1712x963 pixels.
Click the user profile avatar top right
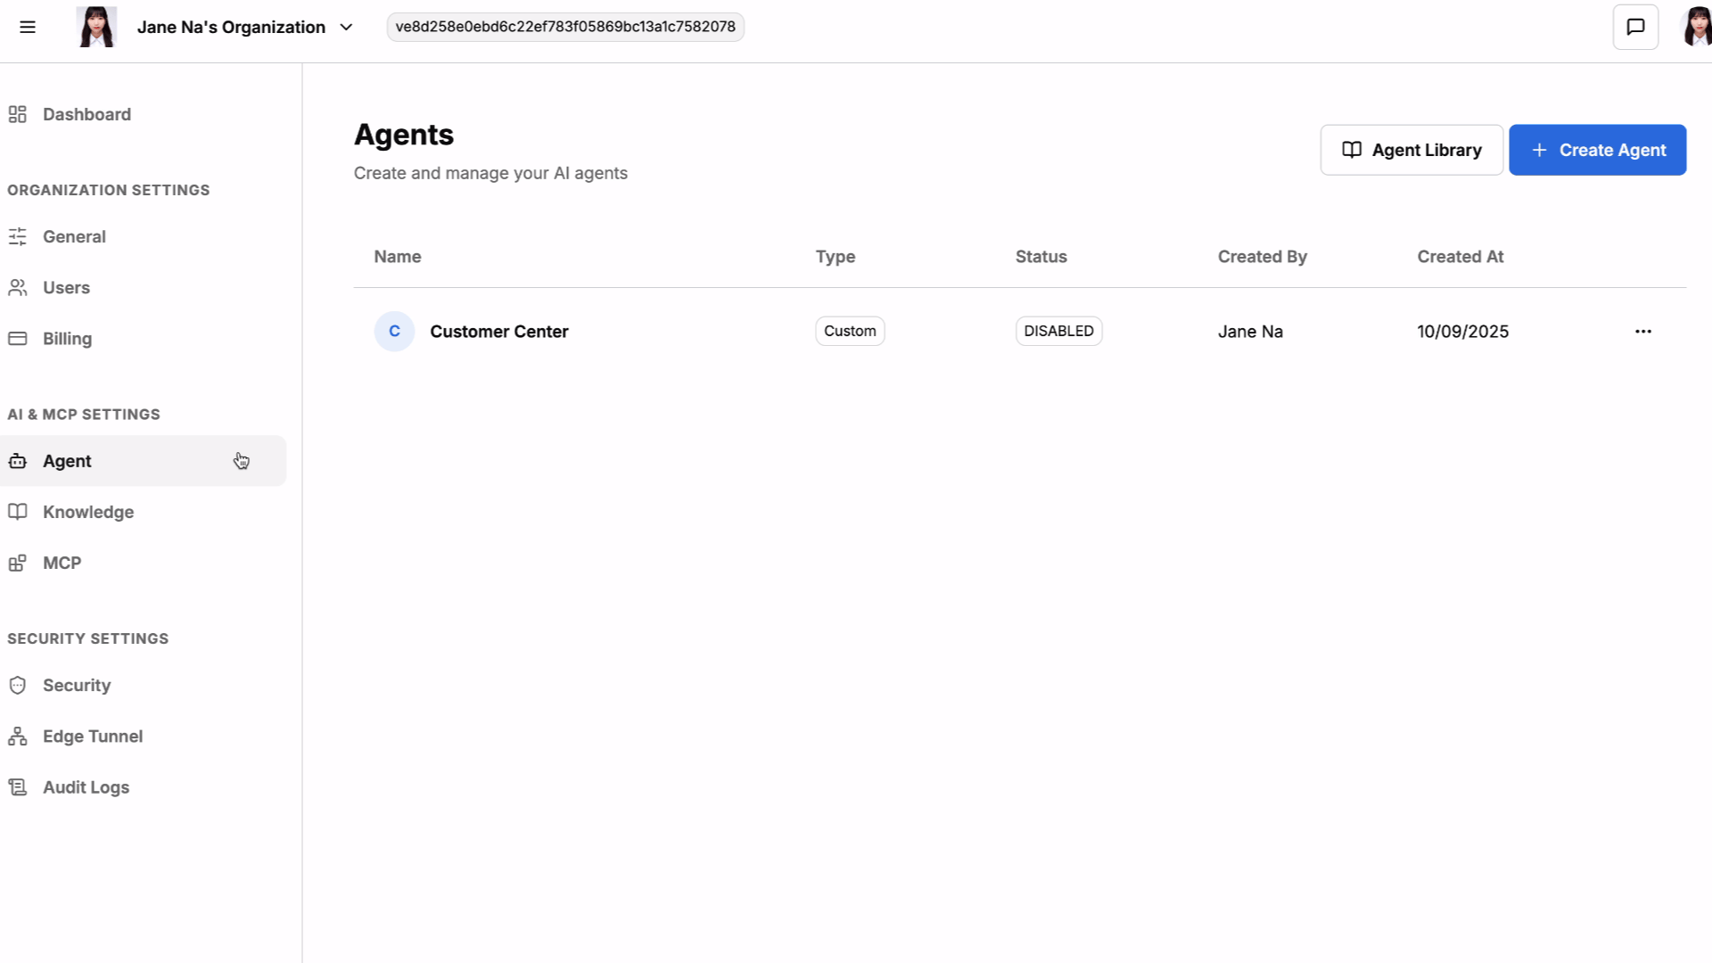coord(1696,27)
